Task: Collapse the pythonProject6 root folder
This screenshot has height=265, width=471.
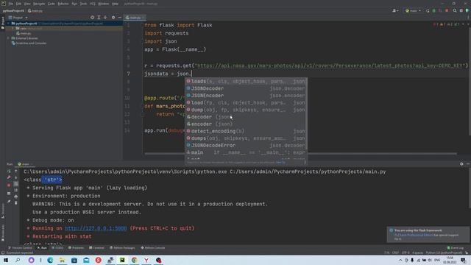Action: tap(8, 24)
